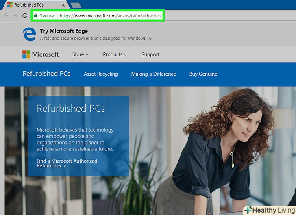The width and height of the screenshot is (296, 215).
Task: Go to Asset Recycling section
Action: click(x=100, y=74)
